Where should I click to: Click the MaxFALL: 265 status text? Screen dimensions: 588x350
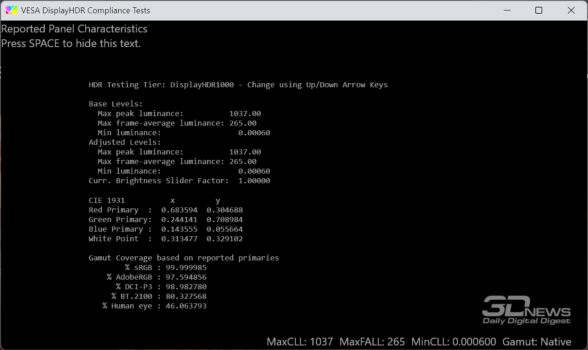click(372, 342)
